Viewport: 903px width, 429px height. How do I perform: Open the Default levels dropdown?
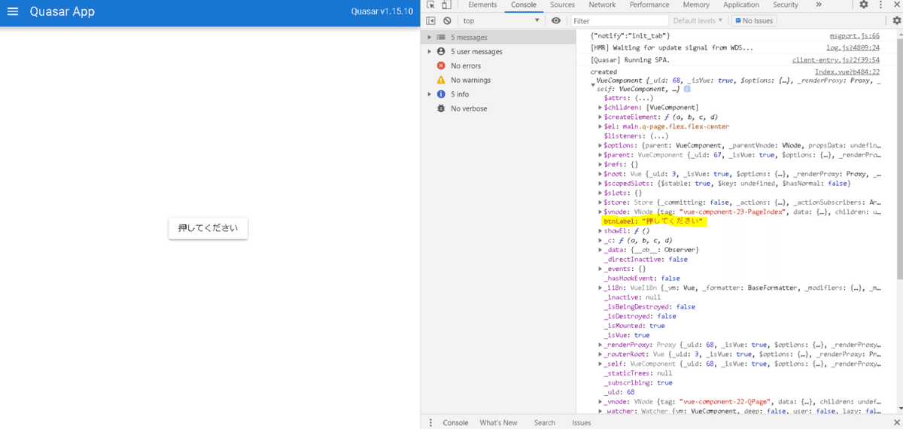pyautogui.click(x=698, y=21)
